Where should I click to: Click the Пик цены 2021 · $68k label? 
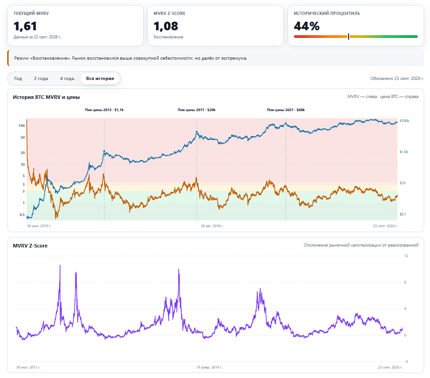[x=286, y=110]
